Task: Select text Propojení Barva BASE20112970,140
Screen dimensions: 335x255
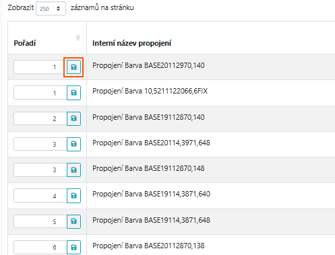Action: (148, 65)
